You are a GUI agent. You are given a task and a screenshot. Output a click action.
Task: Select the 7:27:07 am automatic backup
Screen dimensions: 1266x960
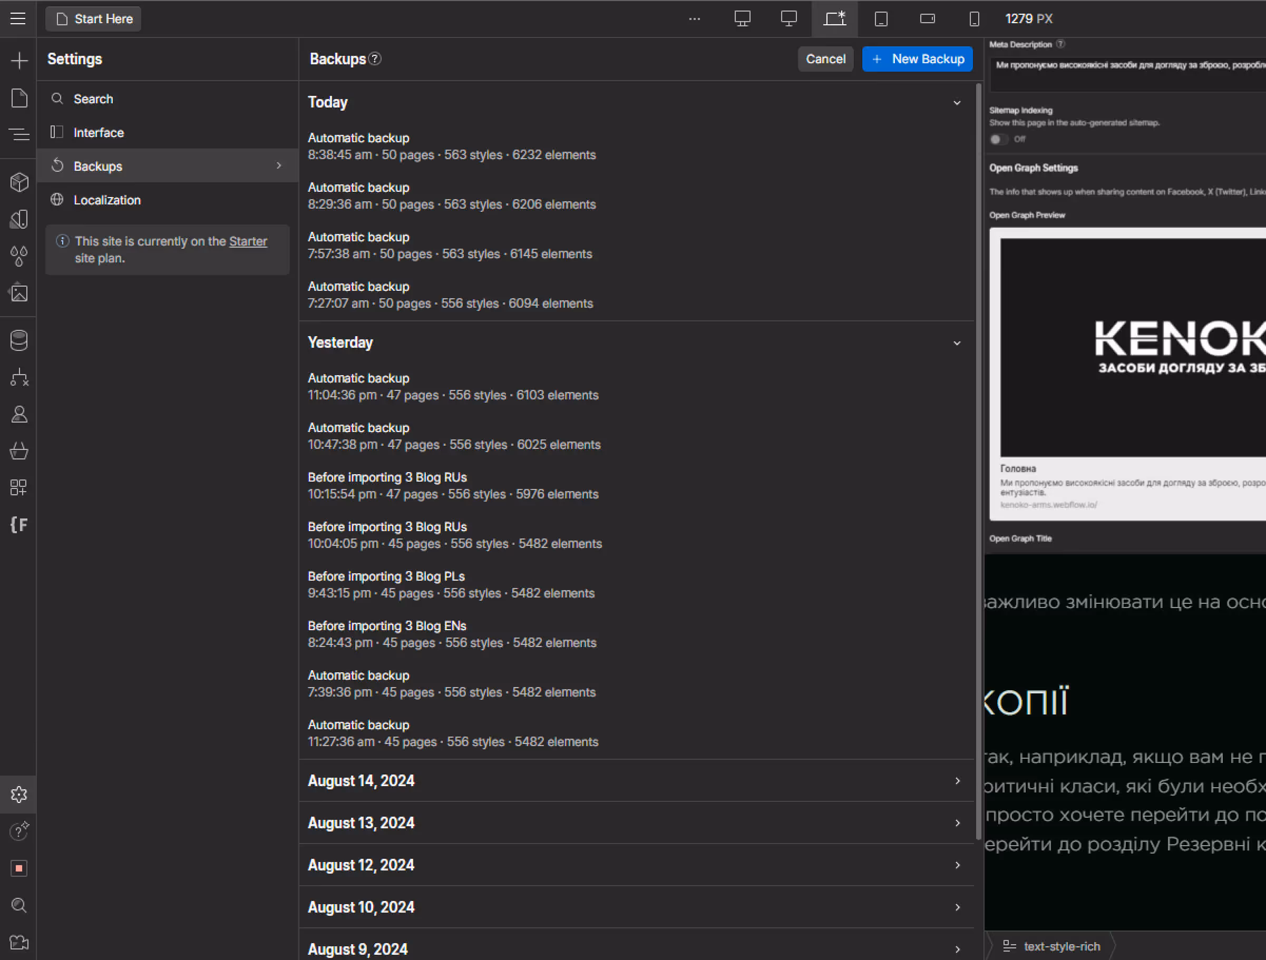click(637, 295)
